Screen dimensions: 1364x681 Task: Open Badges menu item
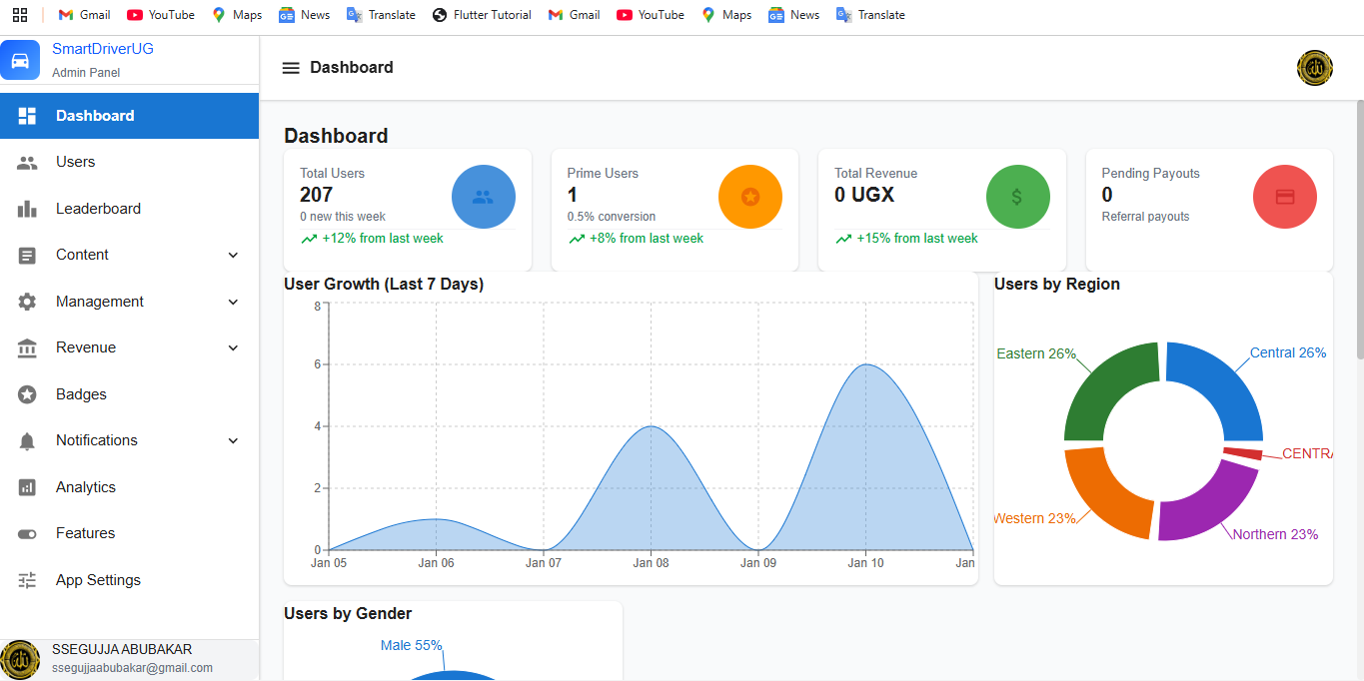(130, 394)
